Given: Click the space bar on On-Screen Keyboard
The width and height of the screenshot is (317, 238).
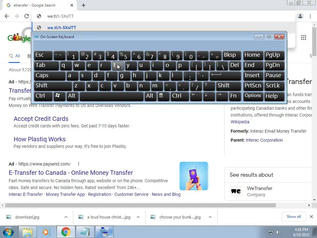Looking at the screenshot, I should coord(111,96).
